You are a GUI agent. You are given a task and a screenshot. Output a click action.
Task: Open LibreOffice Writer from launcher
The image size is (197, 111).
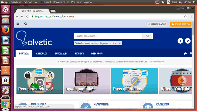[x=5, y=40]
